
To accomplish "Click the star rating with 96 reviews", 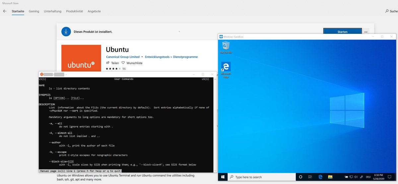I will [115, 69].
